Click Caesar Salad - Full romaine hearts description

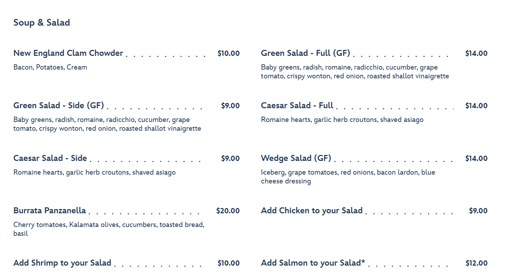(342, 120)
